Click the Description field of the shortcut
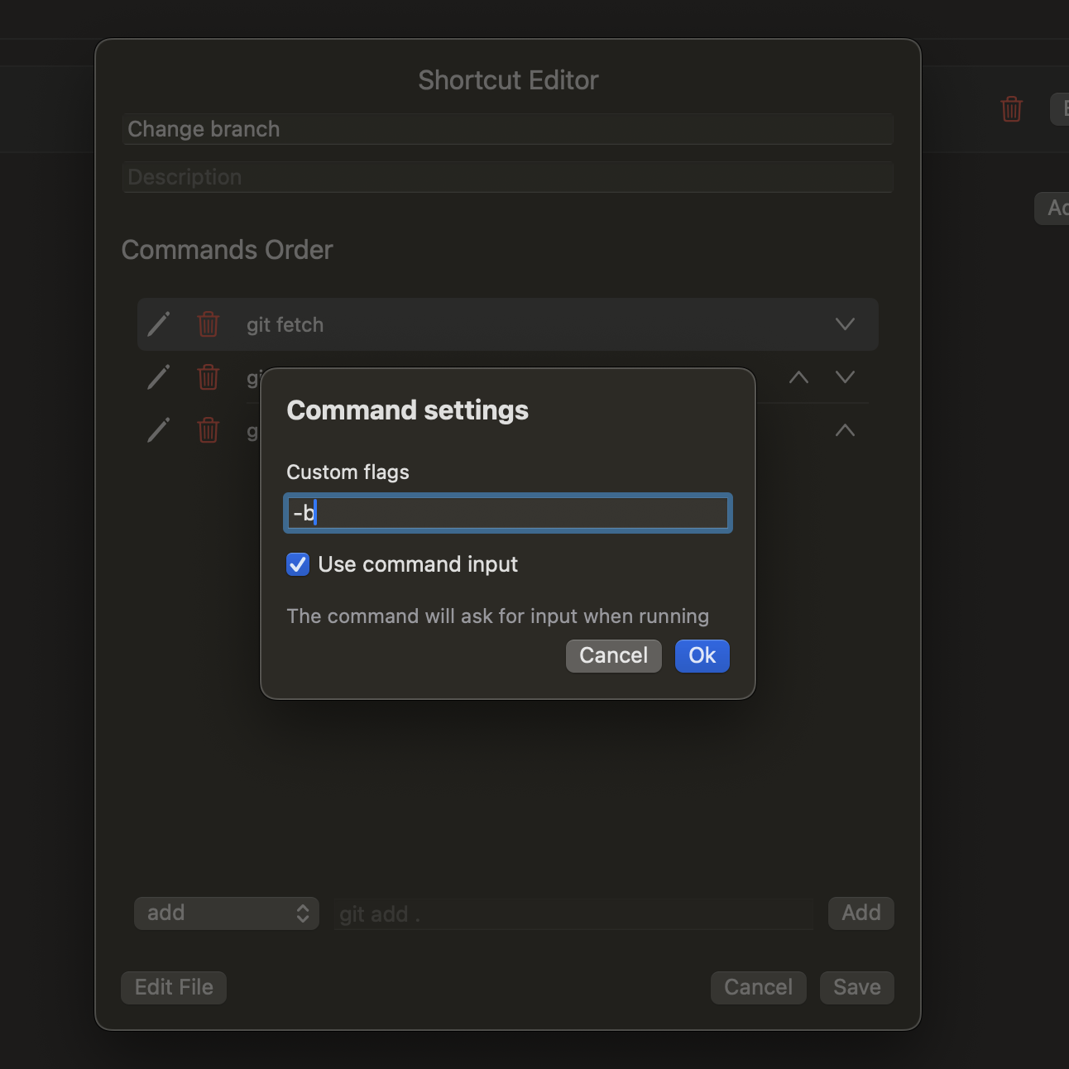The height and width of the screenshot is (1069, 1069). (507, 176)
